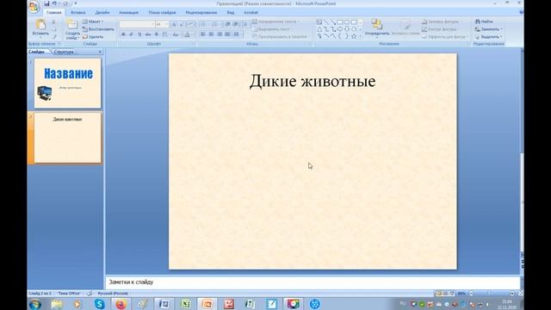Switch to the Структура outline tab

click(64, 52)
